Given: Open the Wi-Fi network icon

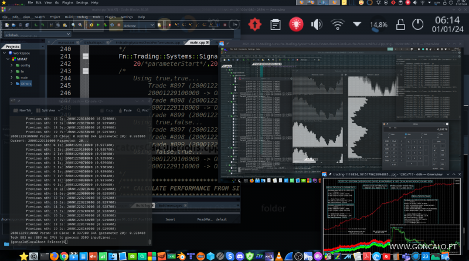Looking at the screenshot, I should click(x=337, y=24).
